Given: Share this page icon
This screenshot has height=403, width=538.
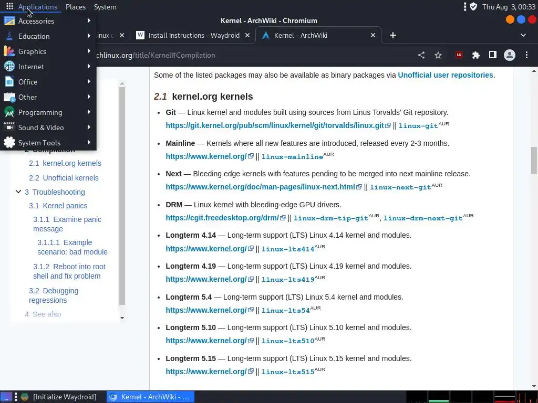Looking at the screenshot, I should pos(421,55).
